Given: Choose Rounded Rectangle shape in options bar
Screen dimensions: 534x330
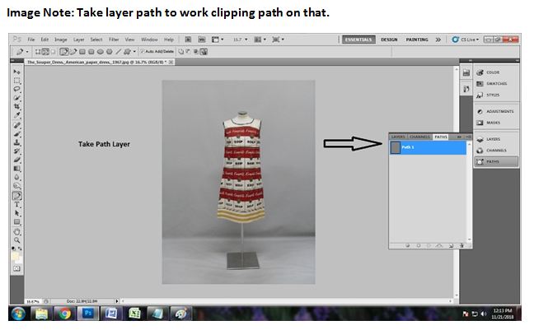Looking at the screenshot, I should (x=91, y=52).
